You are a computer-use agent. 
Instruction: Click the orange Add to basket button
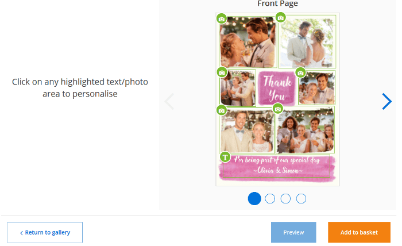pyautogui.click(x=359, y=232)
